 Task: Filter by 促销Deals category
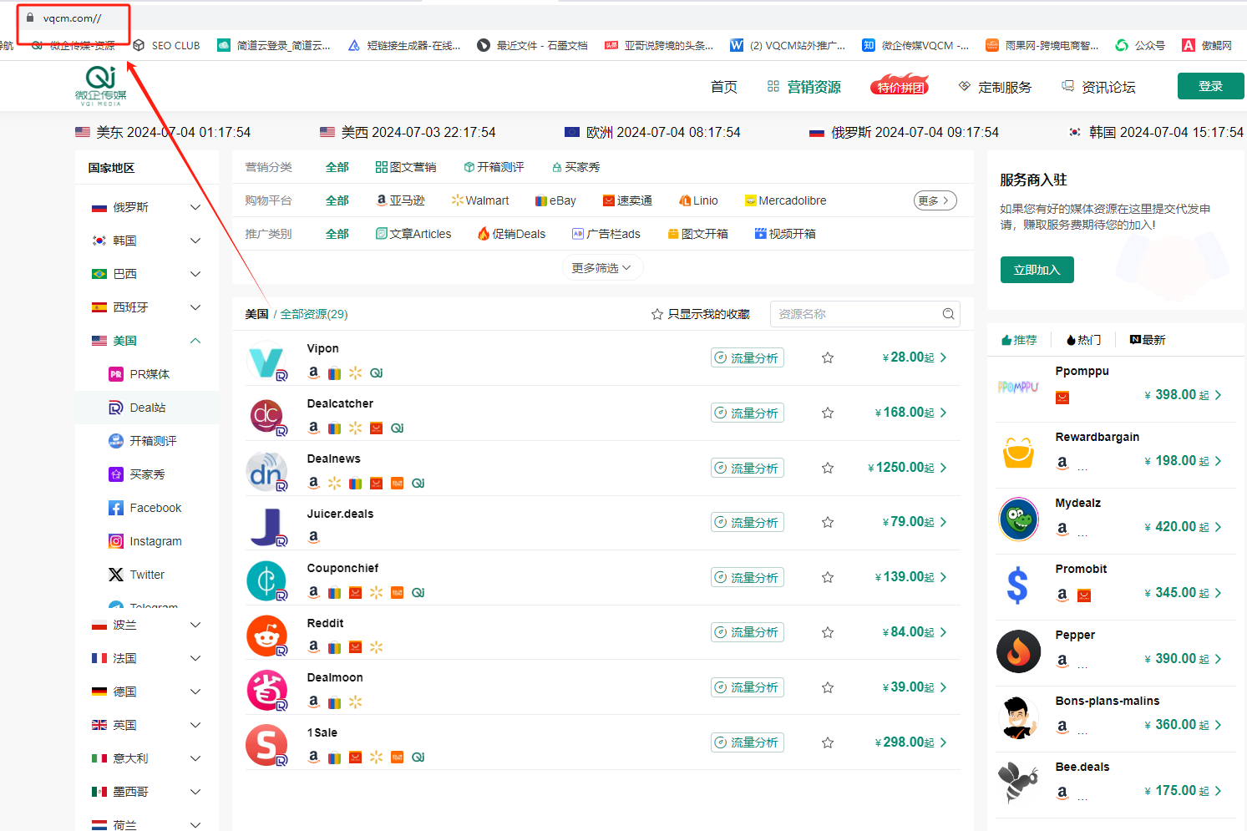pos(511,234)
